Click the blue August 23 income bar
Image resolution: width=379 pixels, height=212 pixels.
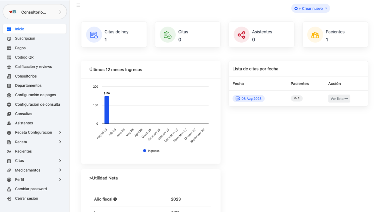tap(107, 110)
